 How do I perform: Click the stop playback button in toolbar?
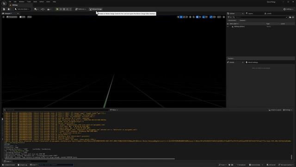(64, 9)
